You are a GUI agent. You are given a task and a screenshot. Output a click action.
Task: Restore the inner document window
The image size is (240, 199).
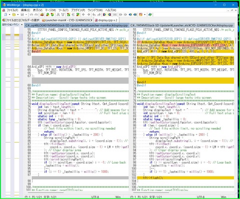point(232,10)
